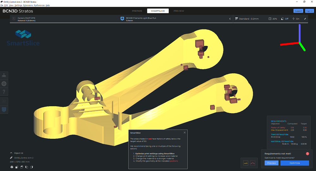Open the Settings menu
Image resolution: width=316 pixels, height=171 pixels.
coord(18,5)
